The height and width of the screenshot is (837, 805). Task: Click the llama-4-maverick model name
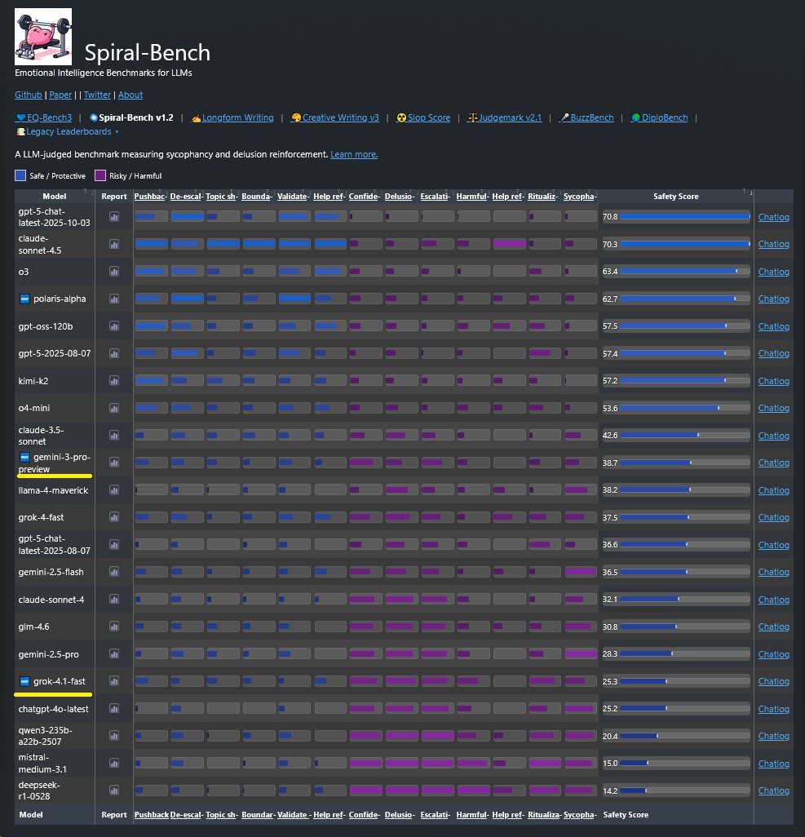[x=53, y=490]
